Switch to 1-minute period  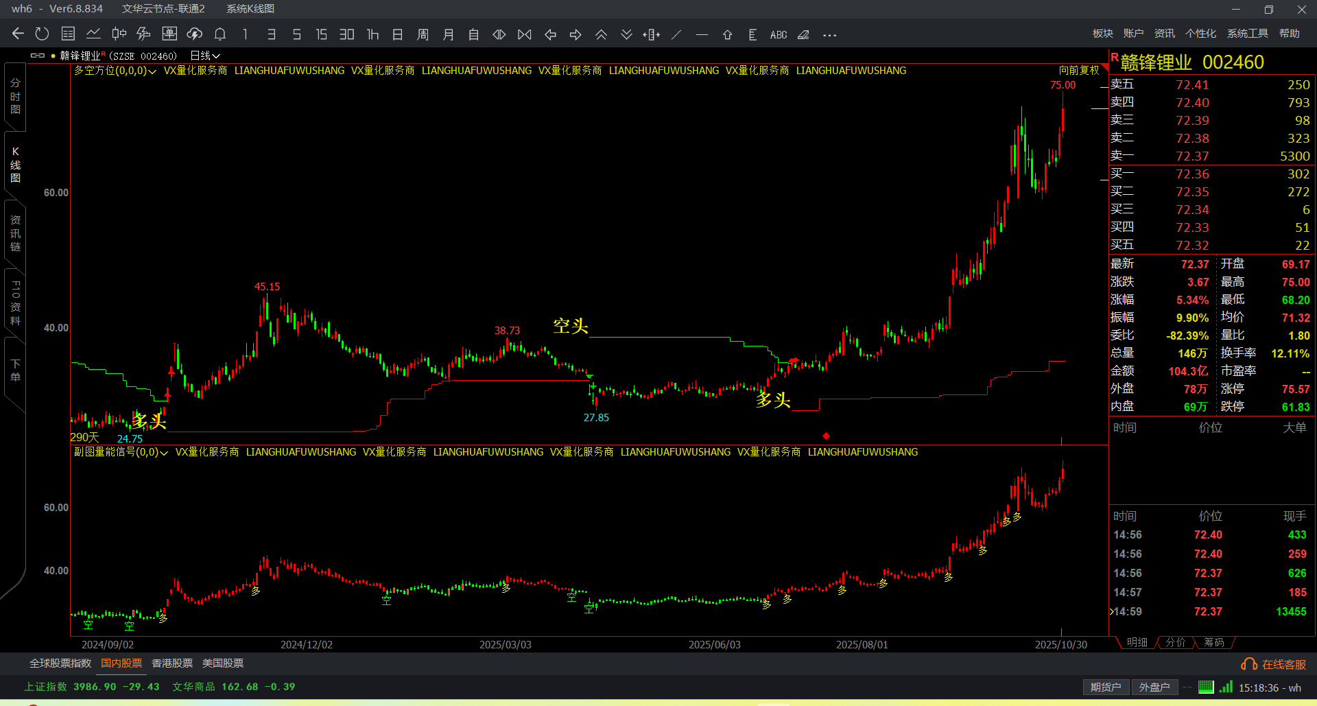(245, 34)
